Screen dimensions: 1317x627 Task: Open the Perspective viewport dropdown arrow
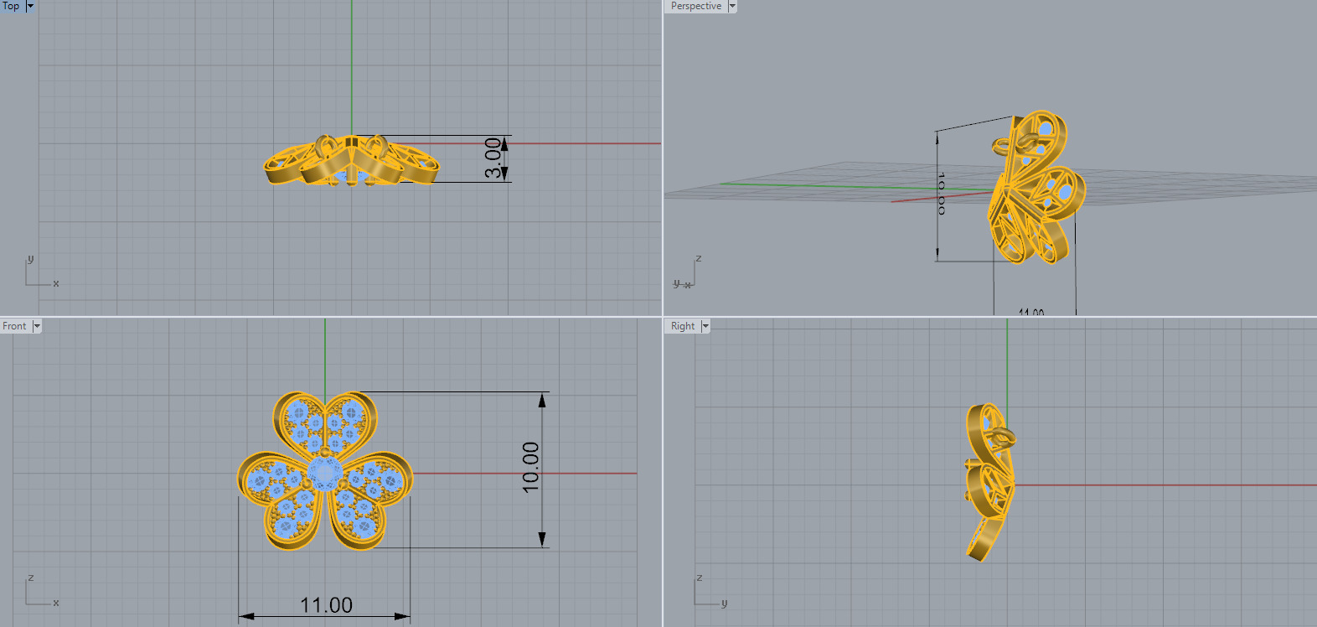point(732,6)
